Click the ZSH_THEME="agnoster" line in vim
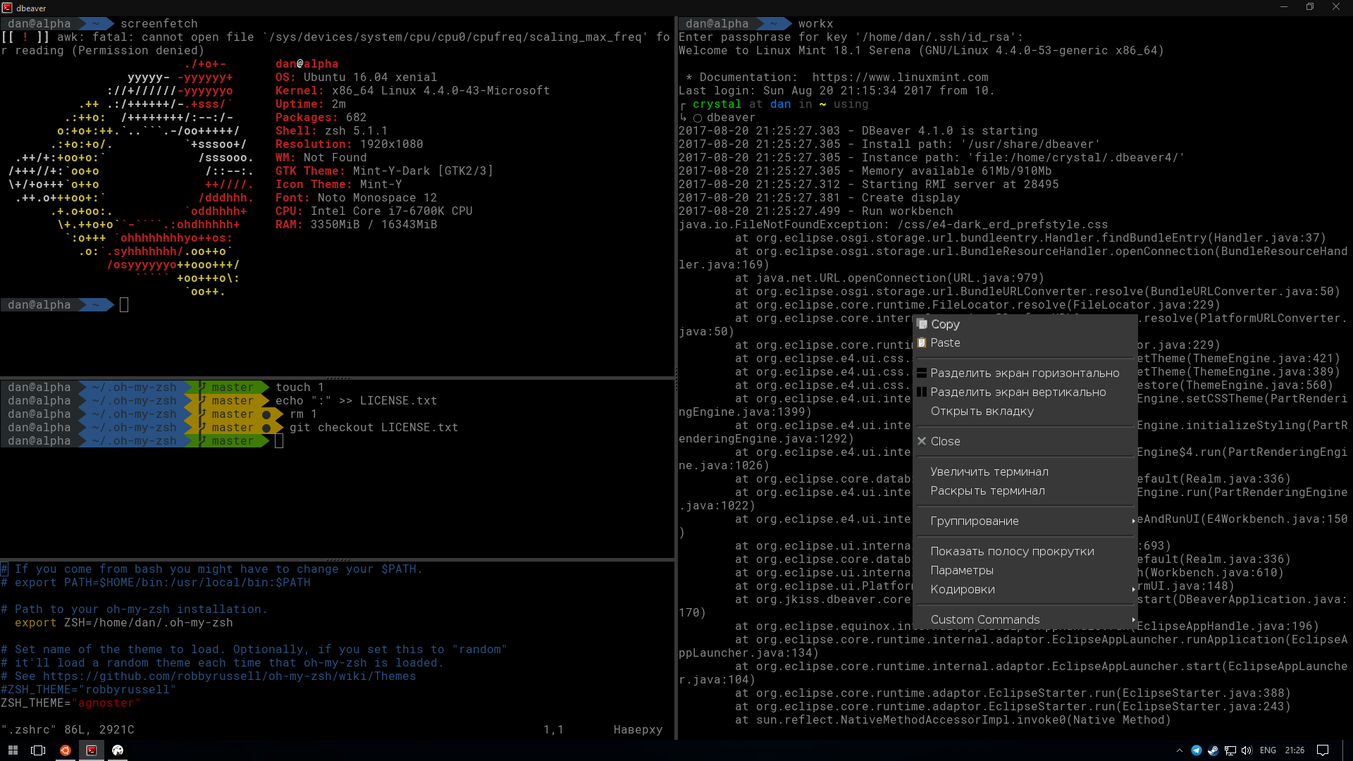 pyautogui.click(x=70, y=703)
